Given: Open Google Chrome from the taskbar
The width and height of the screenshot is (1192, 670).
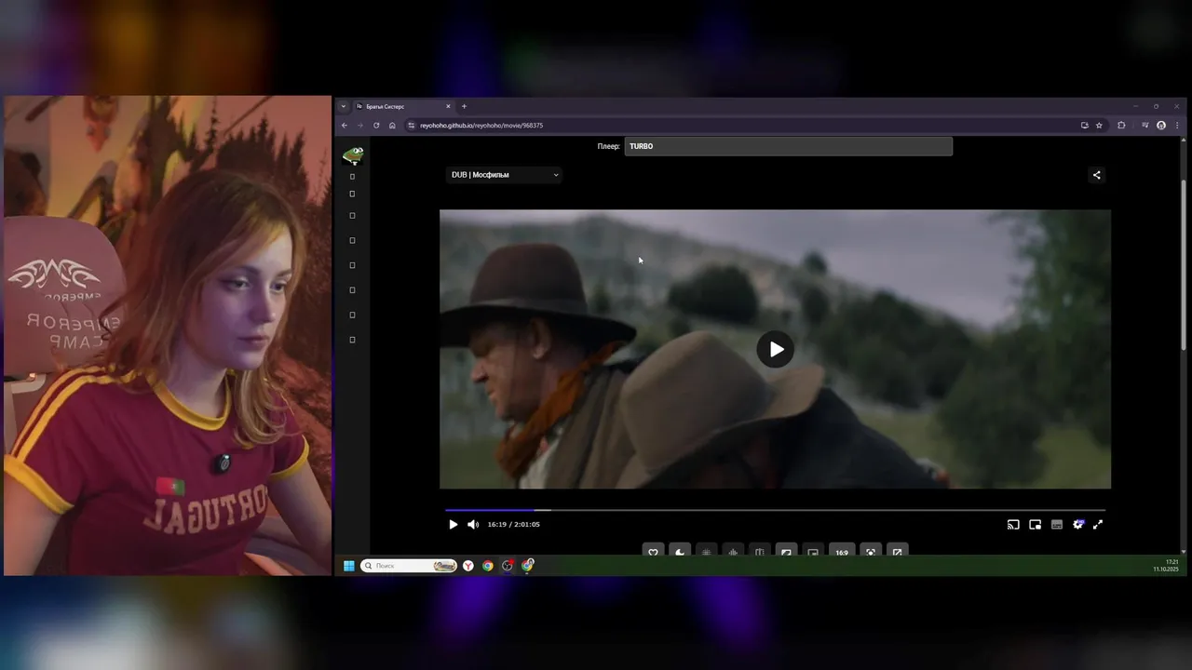Looking at the screenshot, I should pos(488,566).
